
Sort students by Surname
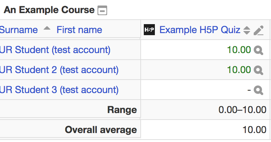pos(19,30)
